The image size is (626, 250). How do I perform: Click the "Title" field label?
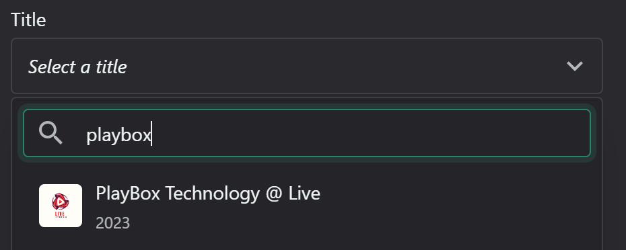pyautogui.click(x=28, y=19)
